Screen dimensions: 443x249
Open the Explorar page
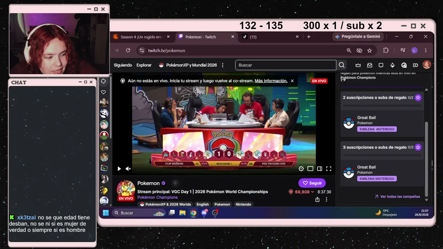coord(144,65)
